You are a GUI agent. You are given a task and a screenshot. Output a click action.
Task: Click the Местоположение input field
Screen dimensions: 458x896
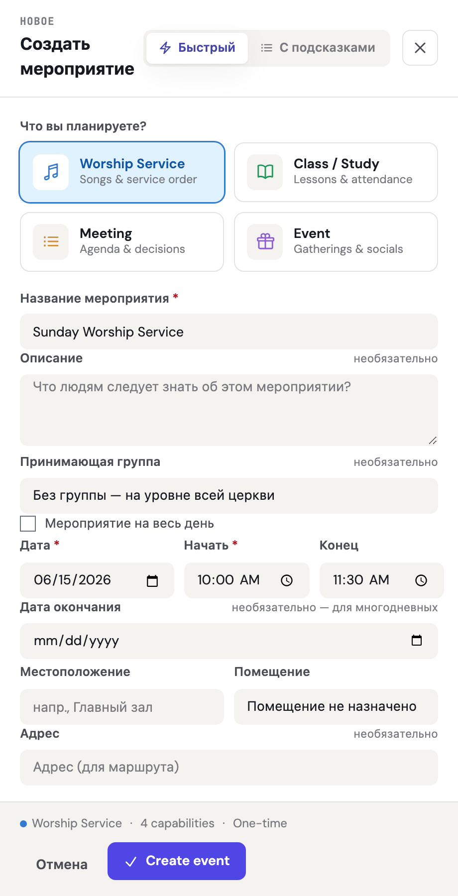tap(122, 707)
